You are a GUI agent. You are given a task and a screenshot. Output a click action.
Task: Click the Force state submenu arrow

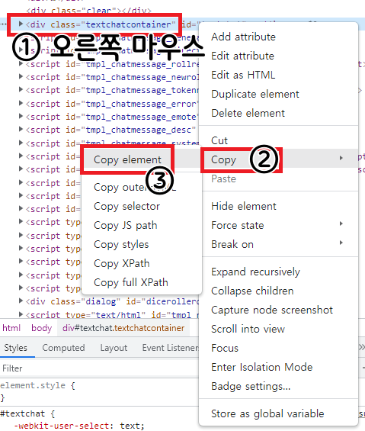click(x=341, y=224)
